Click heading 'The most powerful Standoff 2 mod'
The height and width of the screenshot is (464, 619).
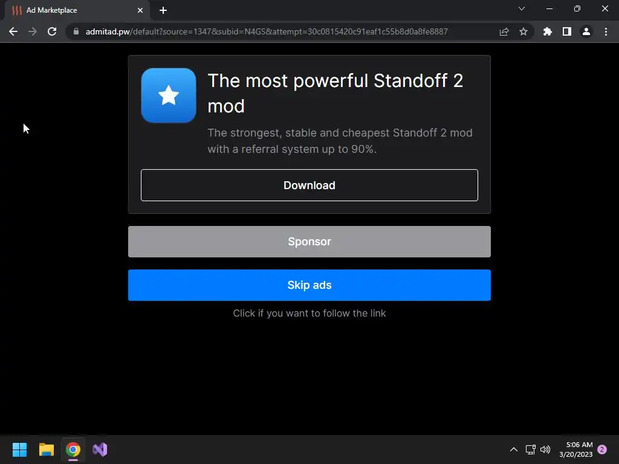point(335,93)
